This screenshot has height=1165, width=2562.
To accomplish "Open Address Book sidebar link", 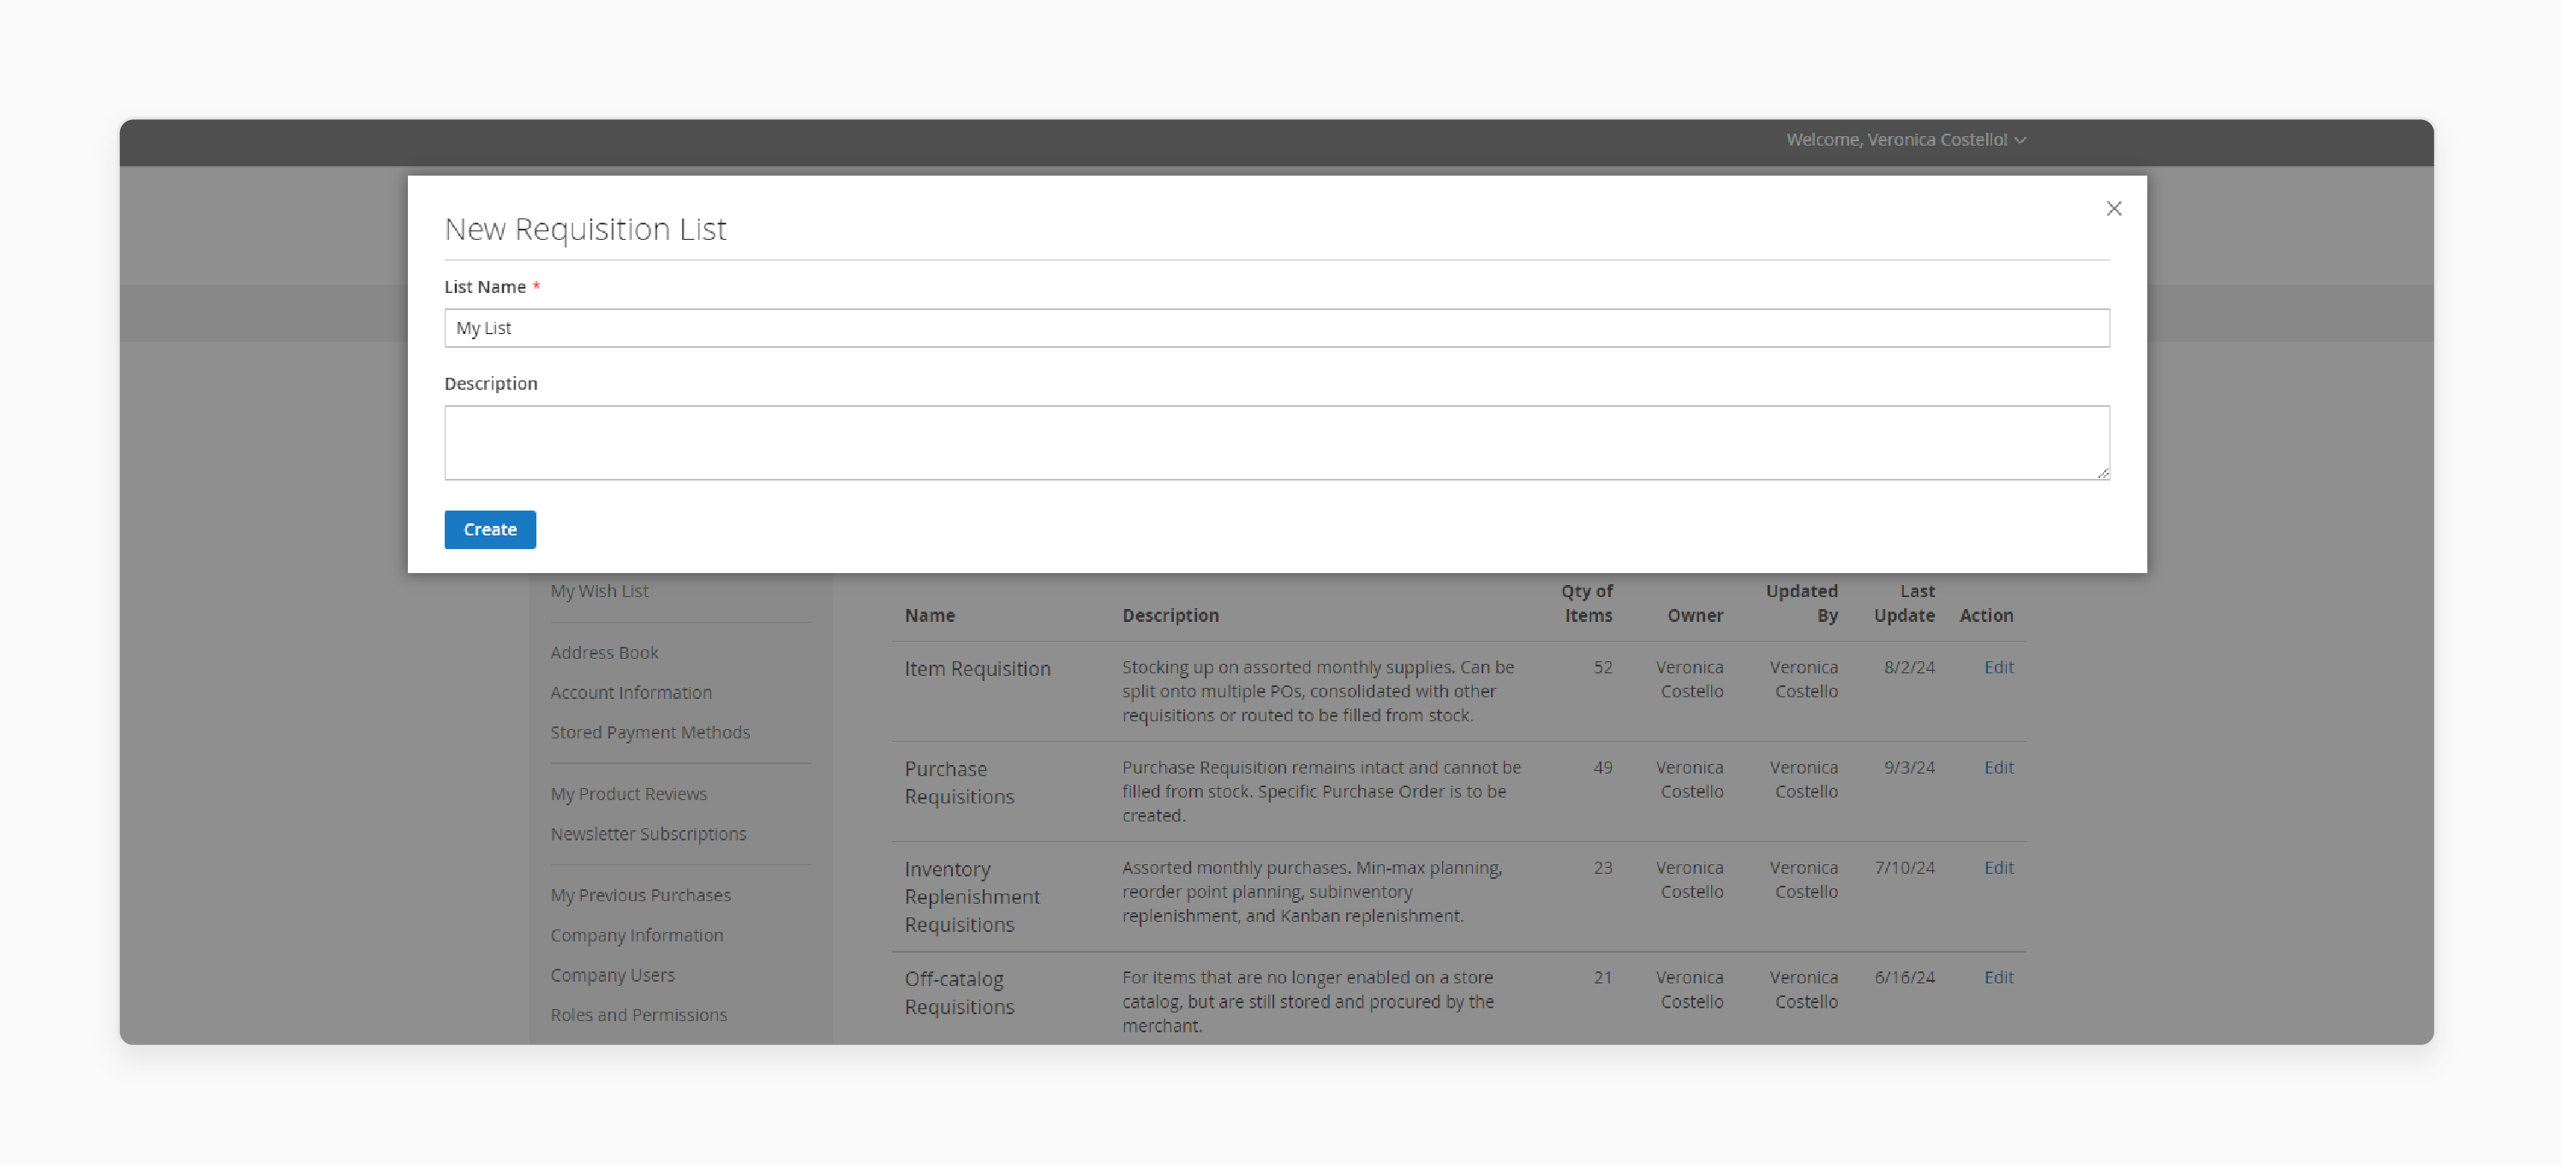I will point(604,652).
